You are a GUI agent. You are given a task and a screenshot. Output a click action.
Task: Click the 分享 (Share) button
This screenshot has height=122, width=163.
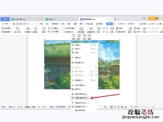click(159, 24)
